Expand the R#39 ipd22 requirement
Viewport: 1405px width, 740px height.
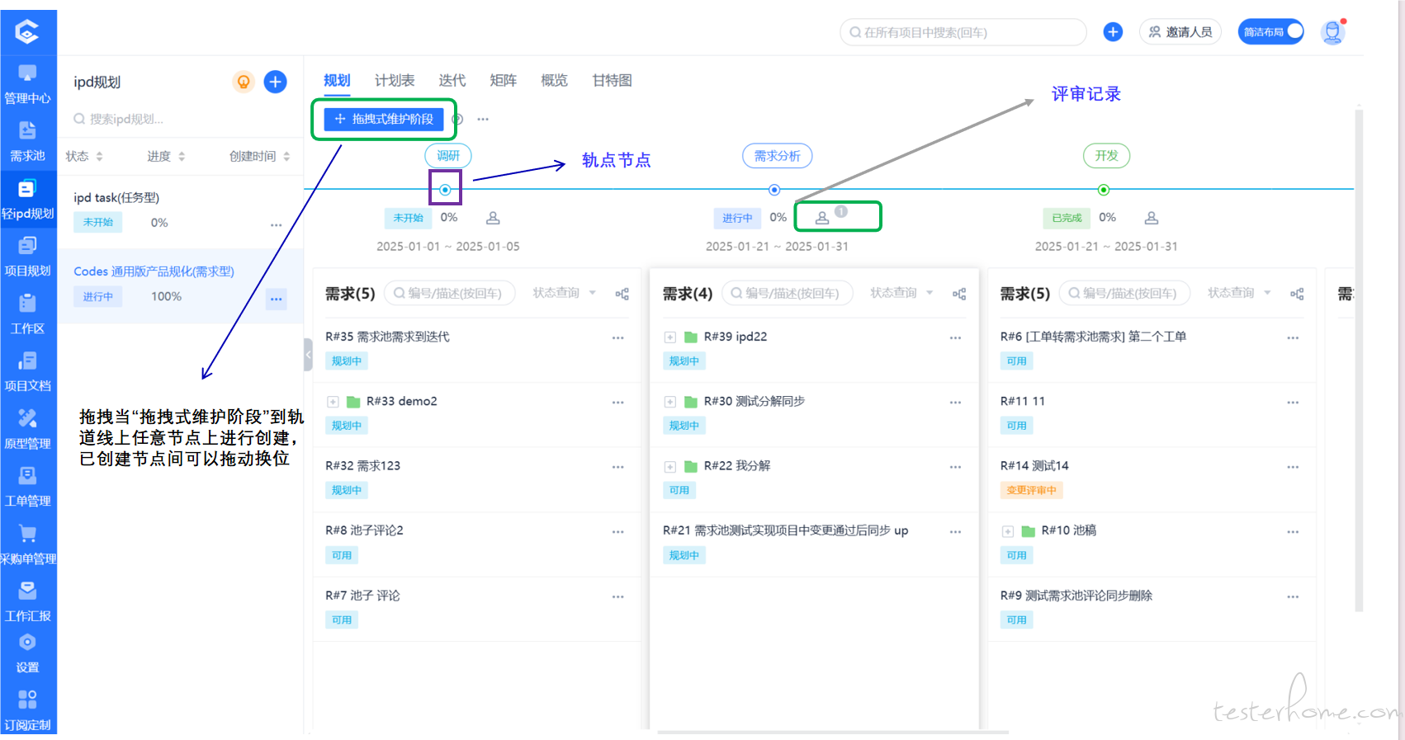(x=670, y=337)
